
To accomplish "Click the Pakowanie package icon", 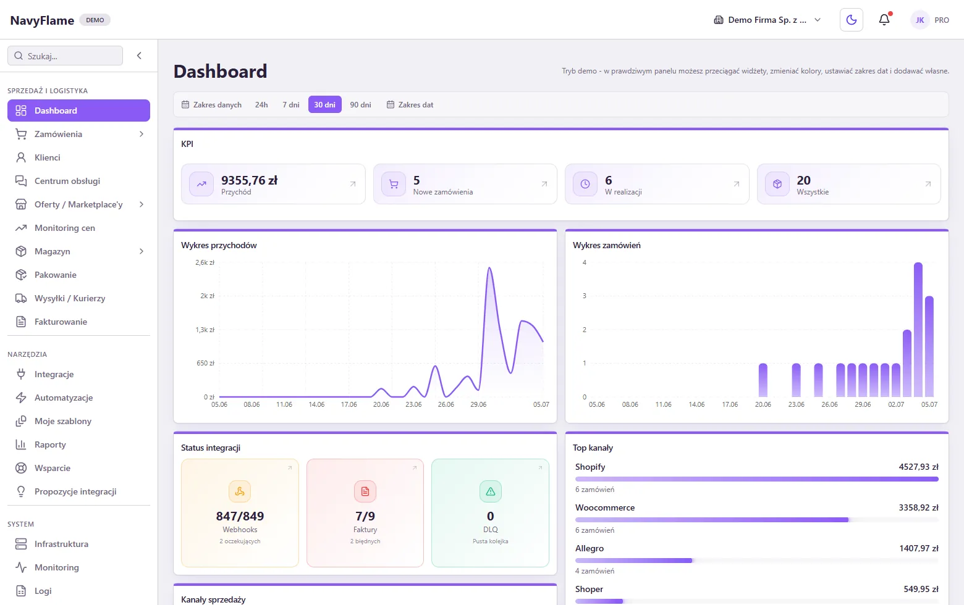I will (x=21, y=275).
